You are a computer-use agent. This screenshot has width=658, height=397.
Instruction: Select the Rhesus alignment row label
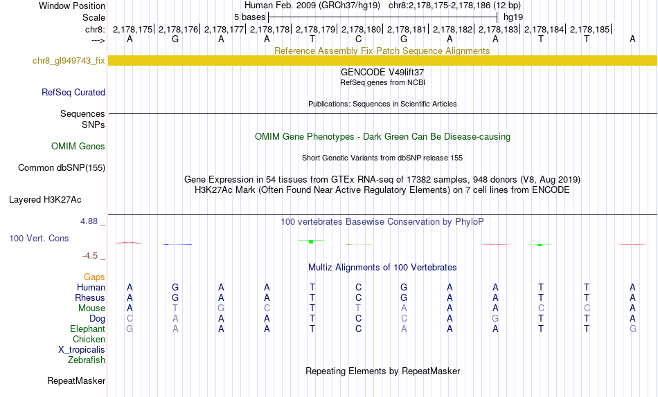click(x=90, y=297)
